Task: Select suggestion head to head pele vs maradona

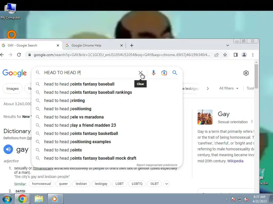Action: pos(107,117)
